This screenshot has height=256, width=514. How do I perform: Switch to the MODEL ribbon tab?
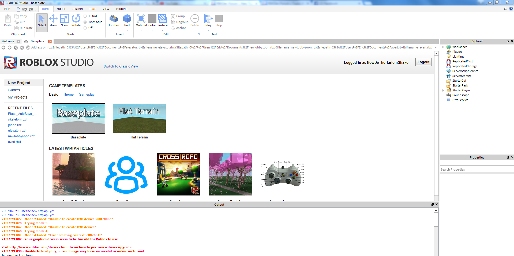[x=61, y=9]
